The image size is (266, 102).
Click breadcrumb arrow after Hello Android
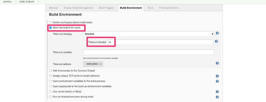pyautogui.click(x=39, y=2)
